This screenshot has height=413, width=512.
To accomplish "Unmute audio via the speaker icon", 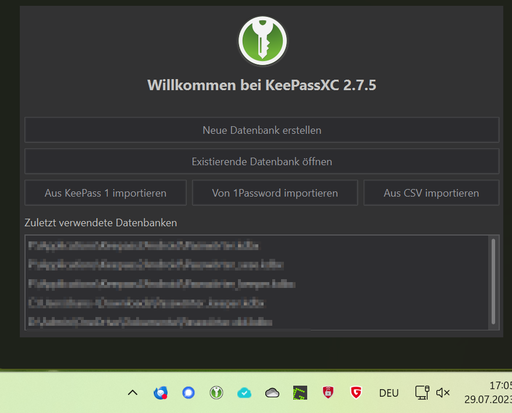I will (x=443, y=393).
